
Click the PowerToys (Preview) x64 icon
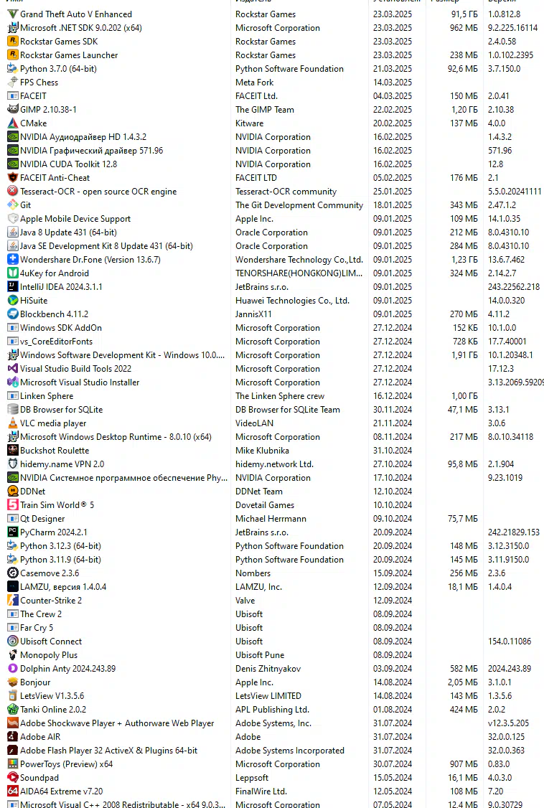(x=12, y=764)
